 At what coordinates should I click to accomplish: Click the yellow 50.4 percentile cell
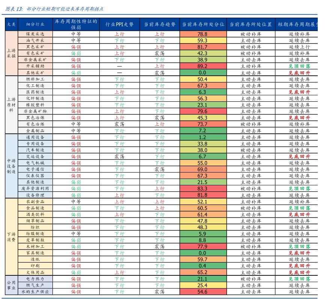203,79
